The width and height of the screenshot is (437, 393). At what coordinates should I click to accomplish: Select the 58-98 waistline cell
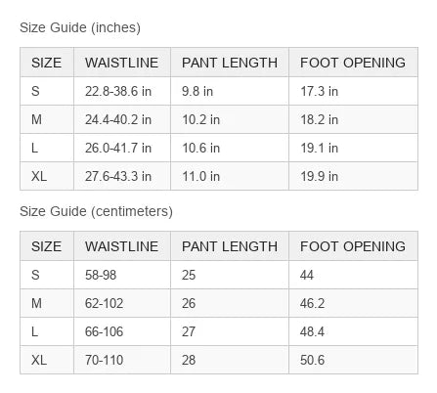pos(122,275)
